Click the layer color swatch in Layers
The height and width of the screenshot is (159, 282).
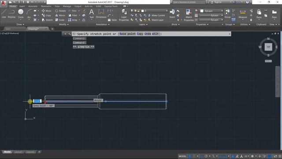point(142,11)
